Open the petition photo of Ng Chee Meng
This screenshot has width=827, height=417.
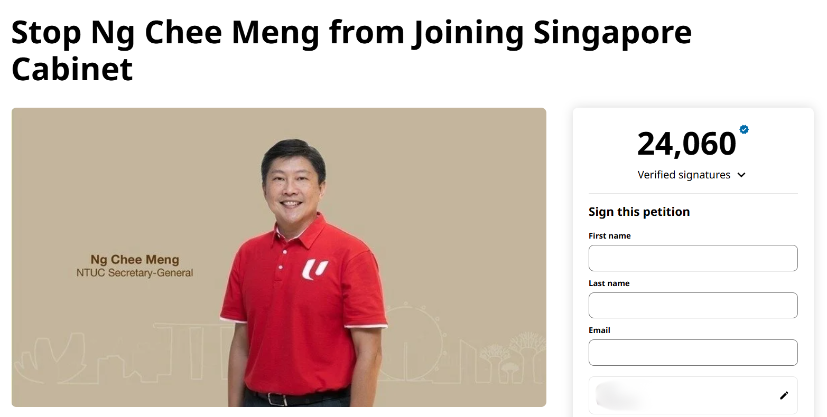coord(279,257)
